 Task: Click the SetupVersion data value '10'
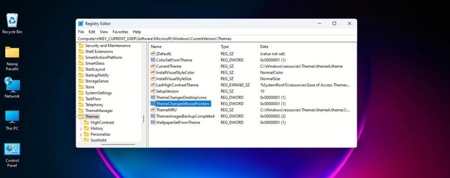pos(262,91)
